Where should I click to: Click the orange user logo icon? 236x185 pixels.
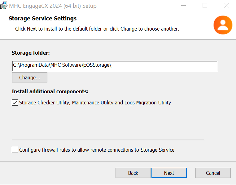(x=223, y=25)
